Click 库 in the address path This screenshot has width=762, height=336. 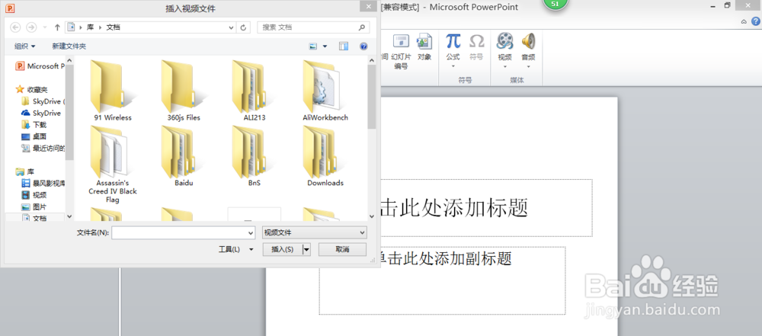coord(91,27)
